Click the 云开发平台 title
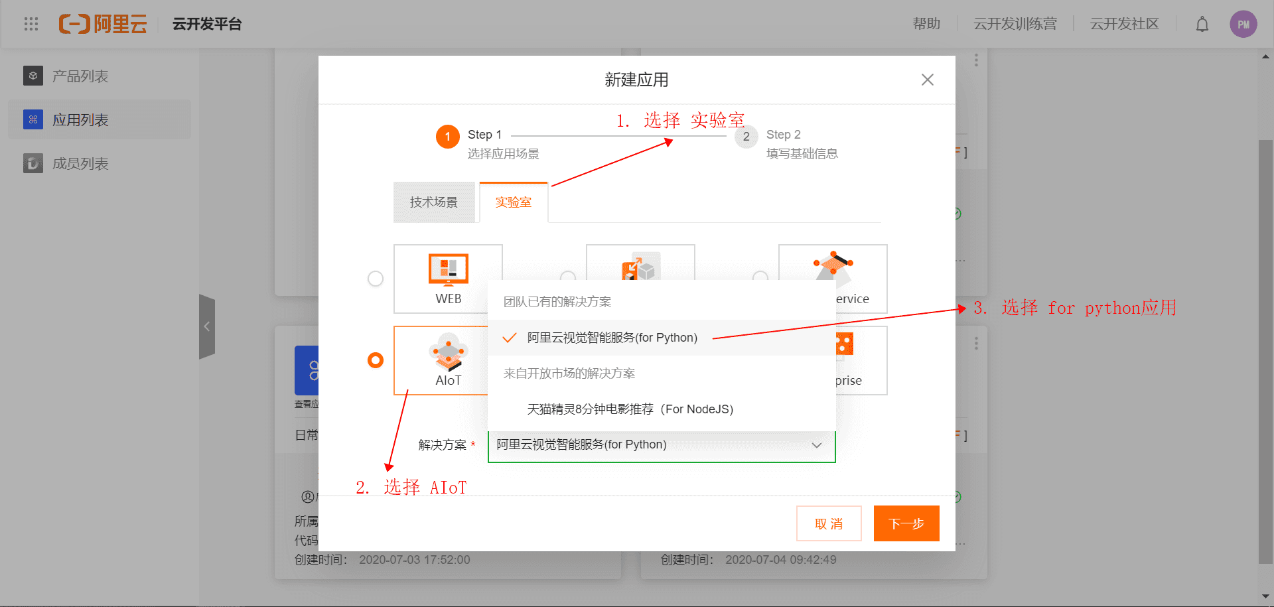1274x607 pixels. point(207,24)
